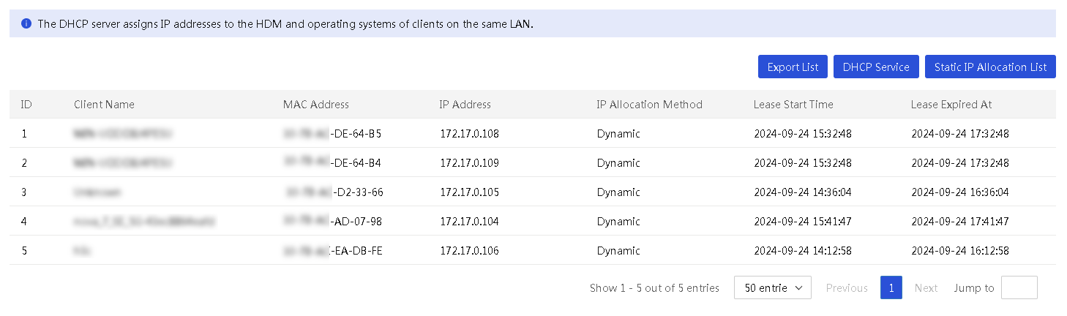Focus the Jump to page input
The height and width of the screenshot is (316, 1067).
click(x=1019, y=287)
